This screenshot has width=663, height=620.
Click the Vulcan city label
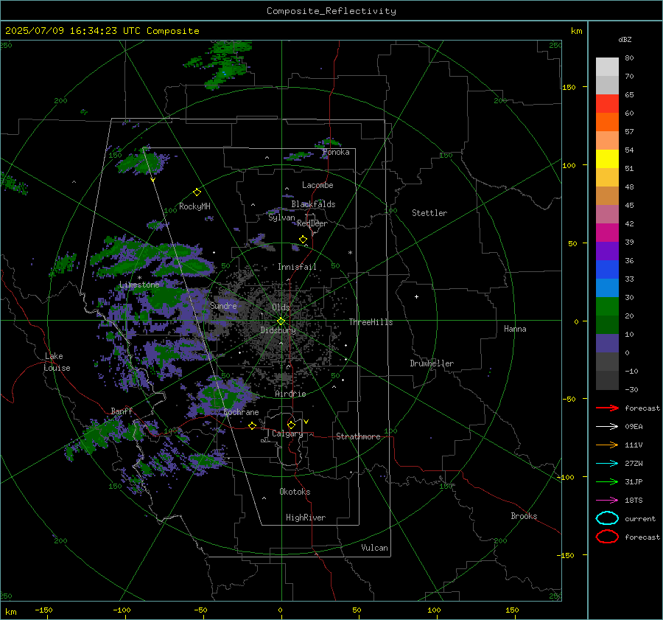click(x=374, y=548)
